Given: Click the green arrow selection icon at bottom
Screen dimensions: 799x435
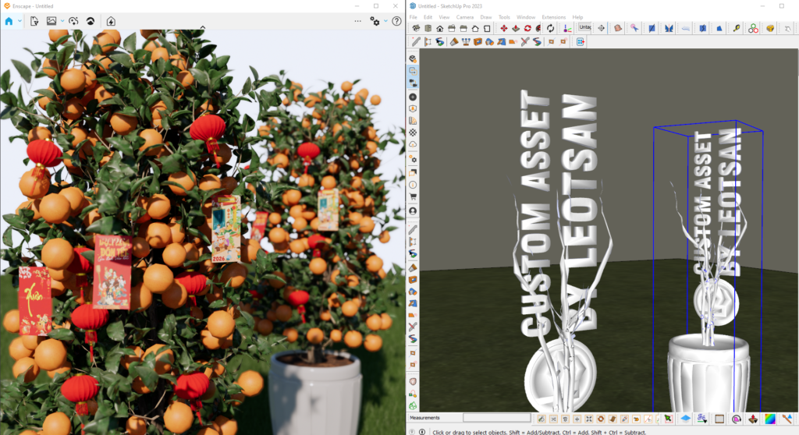Looking at the screenshot, I should click(x=668, y=419).
